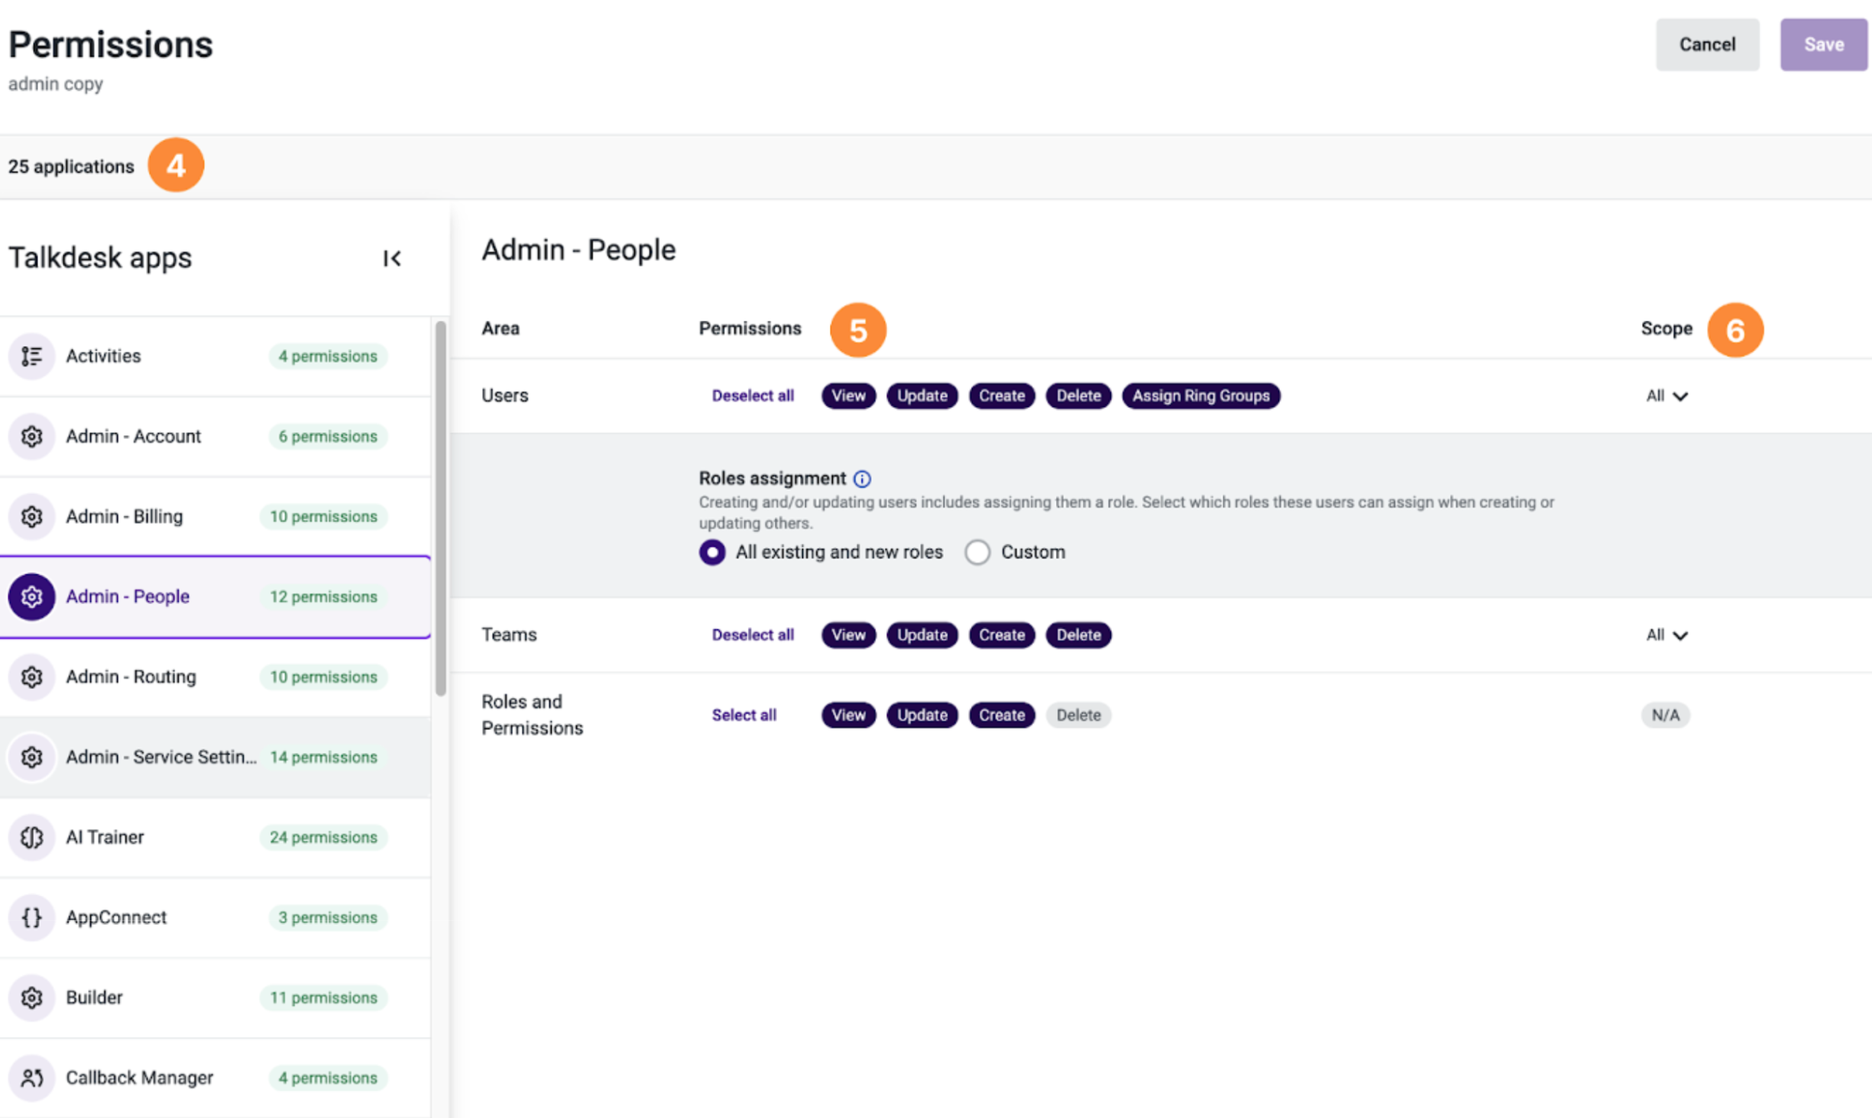Toggle Roles and Permissions Update permission

point(921,715)
